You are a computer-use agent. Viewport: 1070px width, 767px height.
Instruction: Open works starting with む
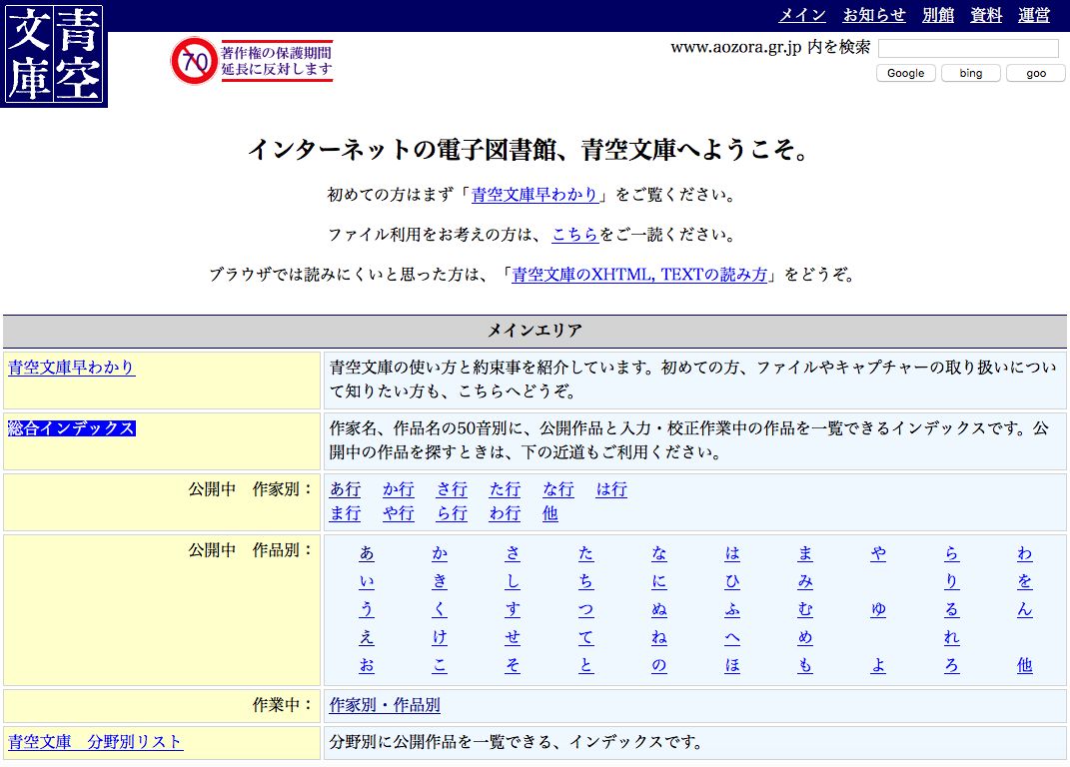coord(805,609)
